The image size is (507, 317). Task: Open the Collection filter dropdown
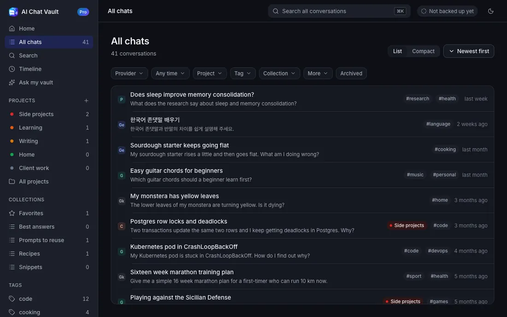point(279,73)
